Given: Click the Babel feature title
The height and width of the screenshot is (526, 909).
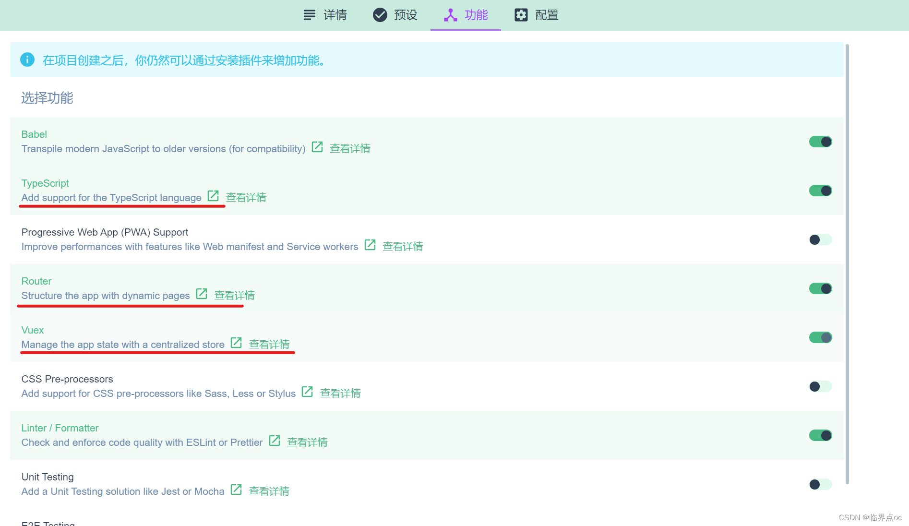Looking at the screenshot, I should tap(34, 134).
